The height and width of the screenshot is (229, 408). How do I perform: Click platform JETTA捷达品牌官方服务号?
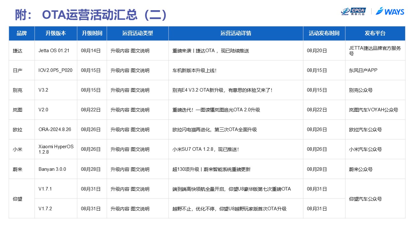click(x=375, y=51)
